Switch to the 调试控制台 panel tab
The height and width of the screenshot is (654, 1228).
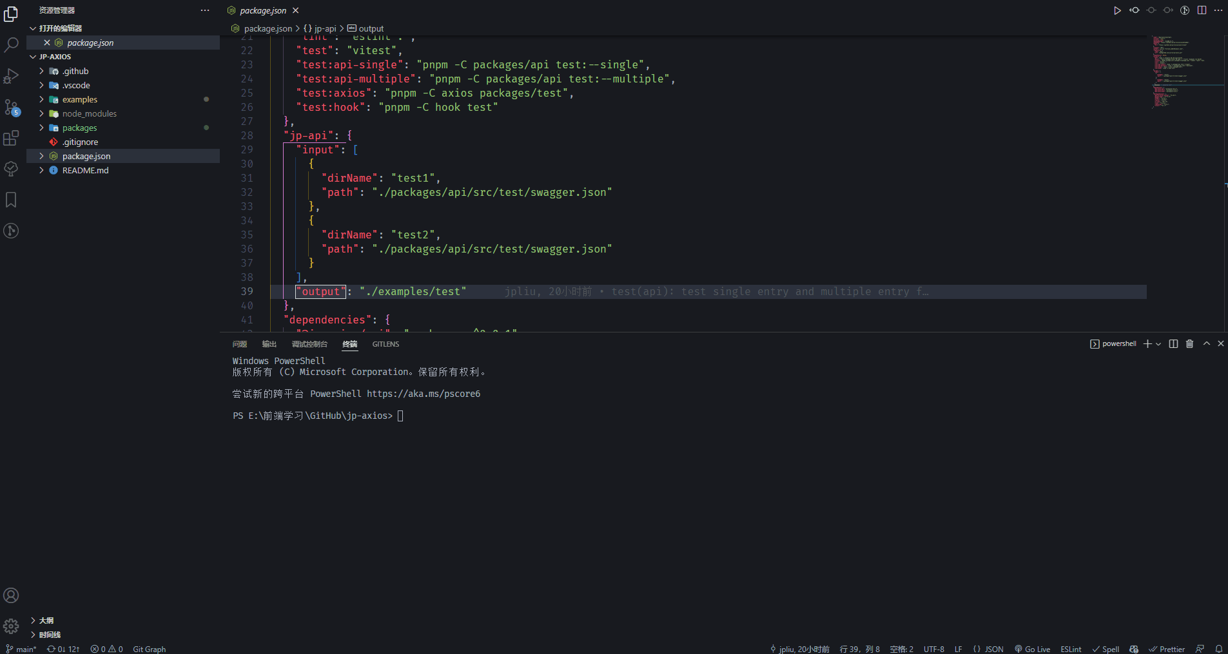click(x=309, y=344)
